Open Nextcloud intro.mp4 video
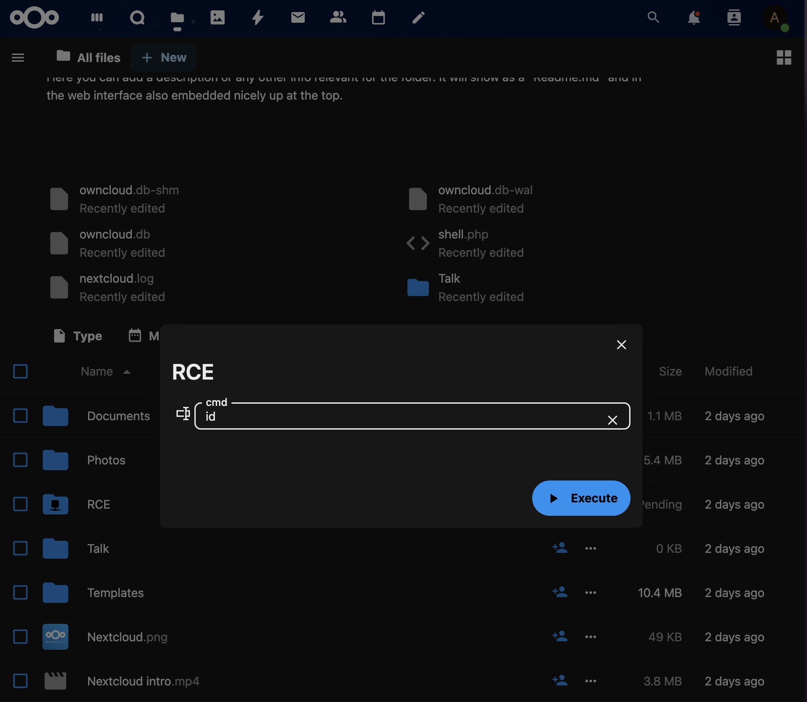 [x=143, y=681]
